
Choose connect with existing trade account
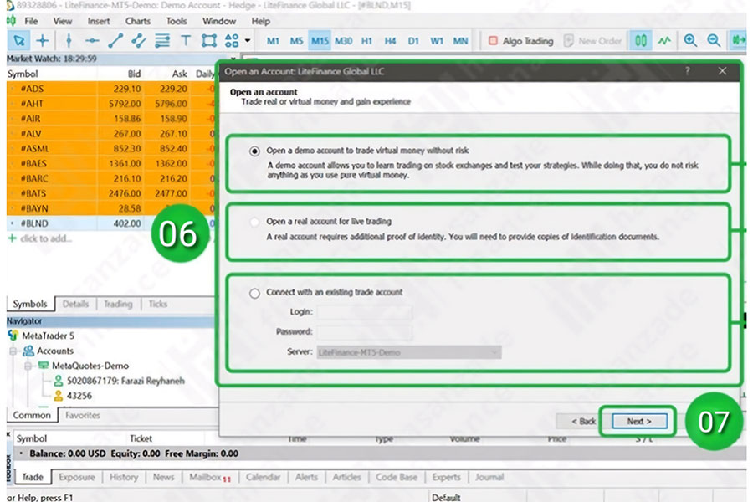254,293
